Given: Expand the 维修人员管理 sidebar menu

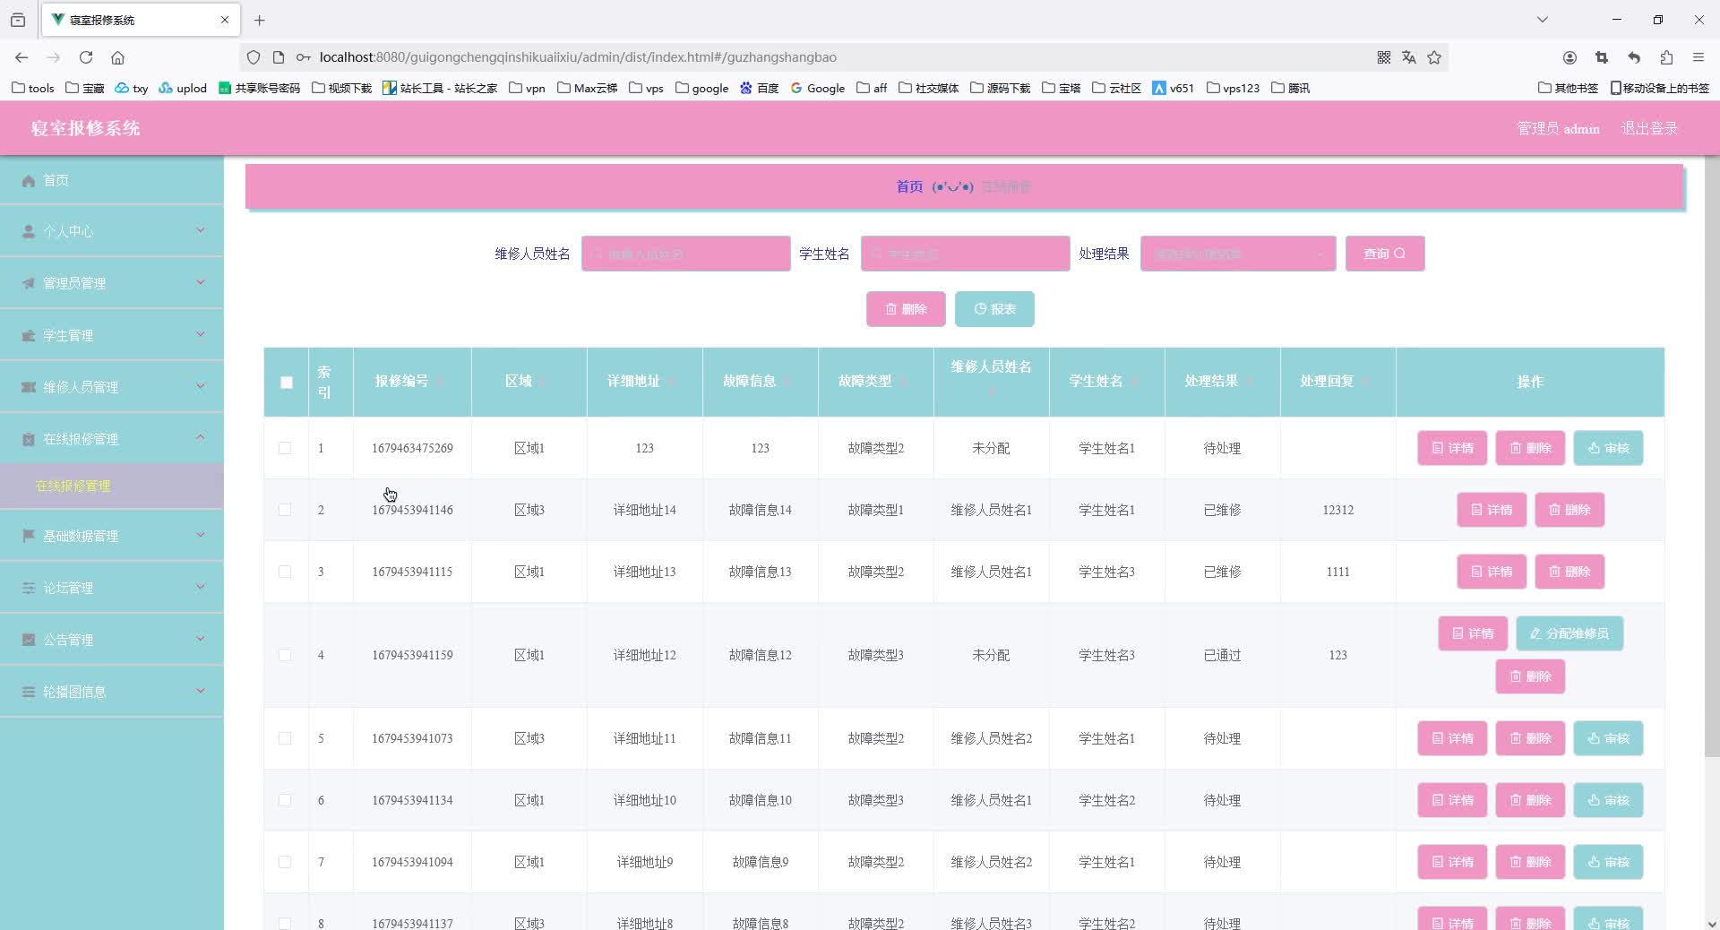Looking at the screenshot, I should (x=112, y=387).
